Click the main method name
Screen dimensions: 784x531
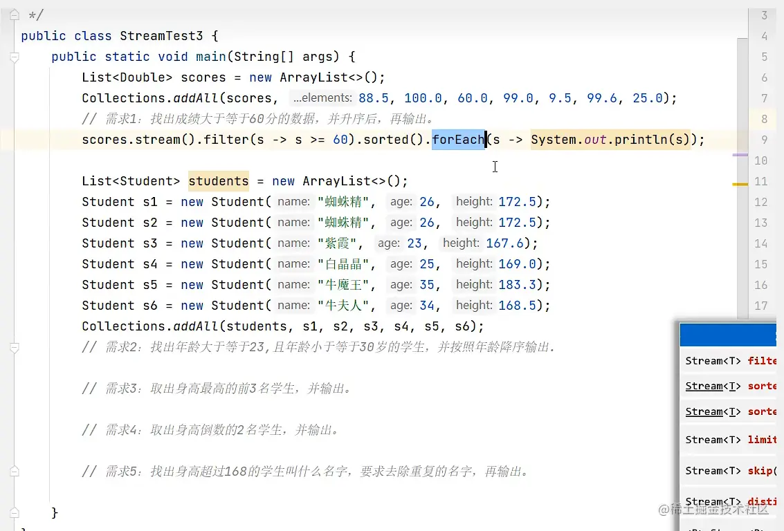[x=210, y=57]
